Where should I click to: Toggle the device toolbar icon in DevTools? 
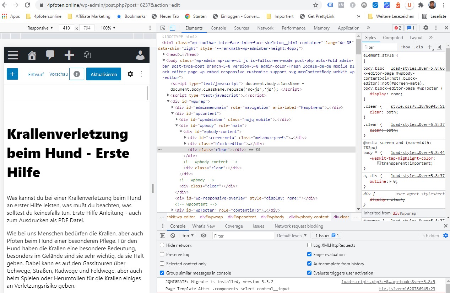172,28
